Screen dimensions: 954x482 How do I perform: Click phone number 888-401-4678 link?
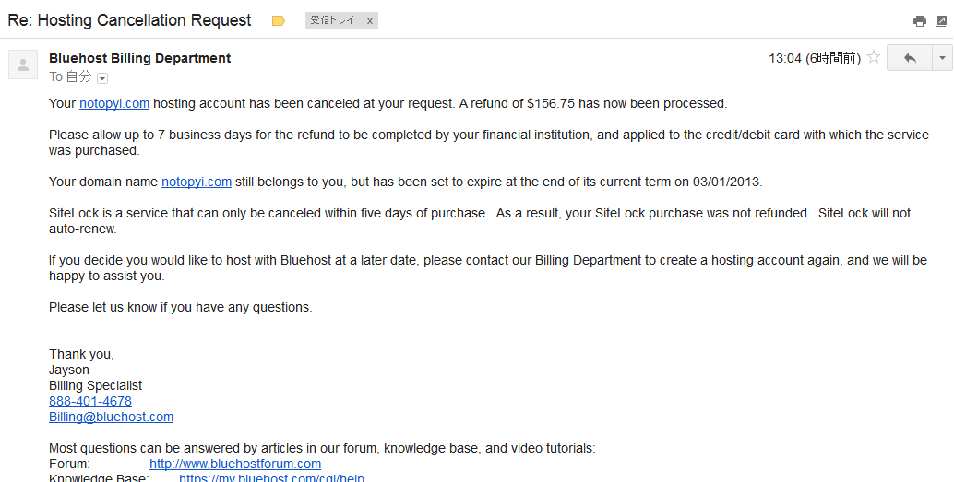pyautogui.click(x=90, y=401)
